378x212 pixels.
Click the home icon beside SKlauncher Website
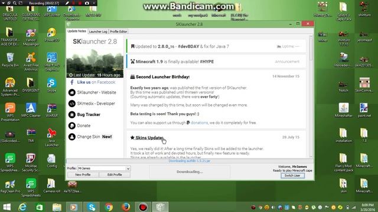point(72,92)
